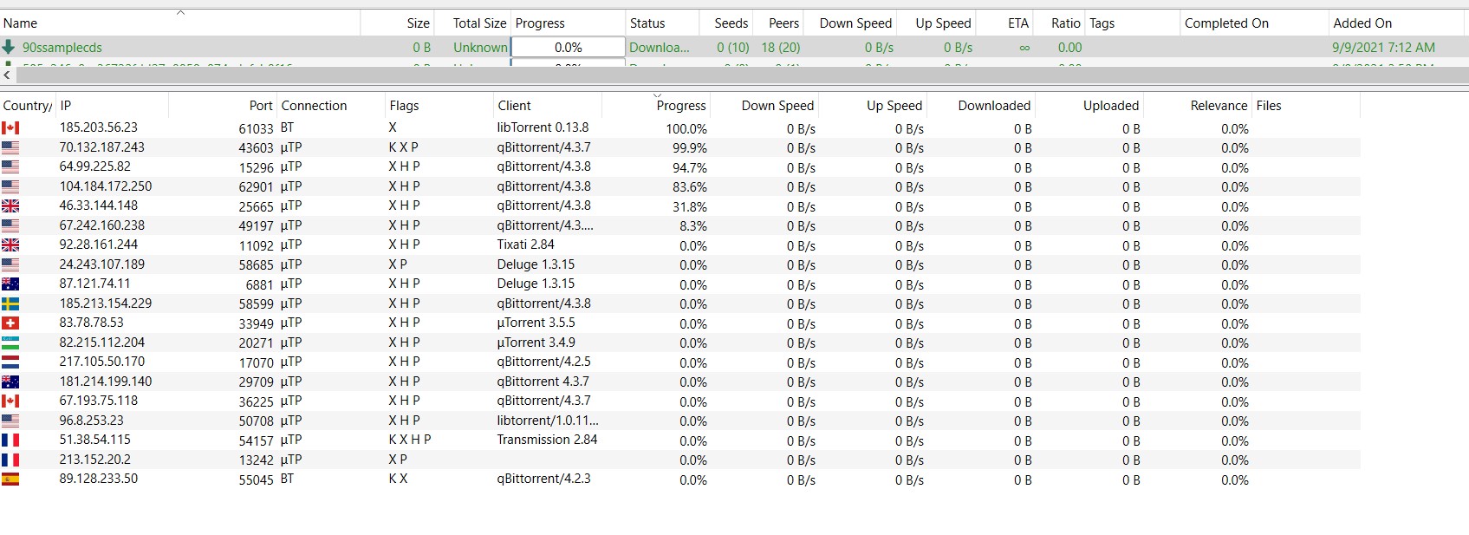This screenshot has height=535, width=1469.
Task: Select peer IP 213.152.20.2
Action: pos(94,460)
